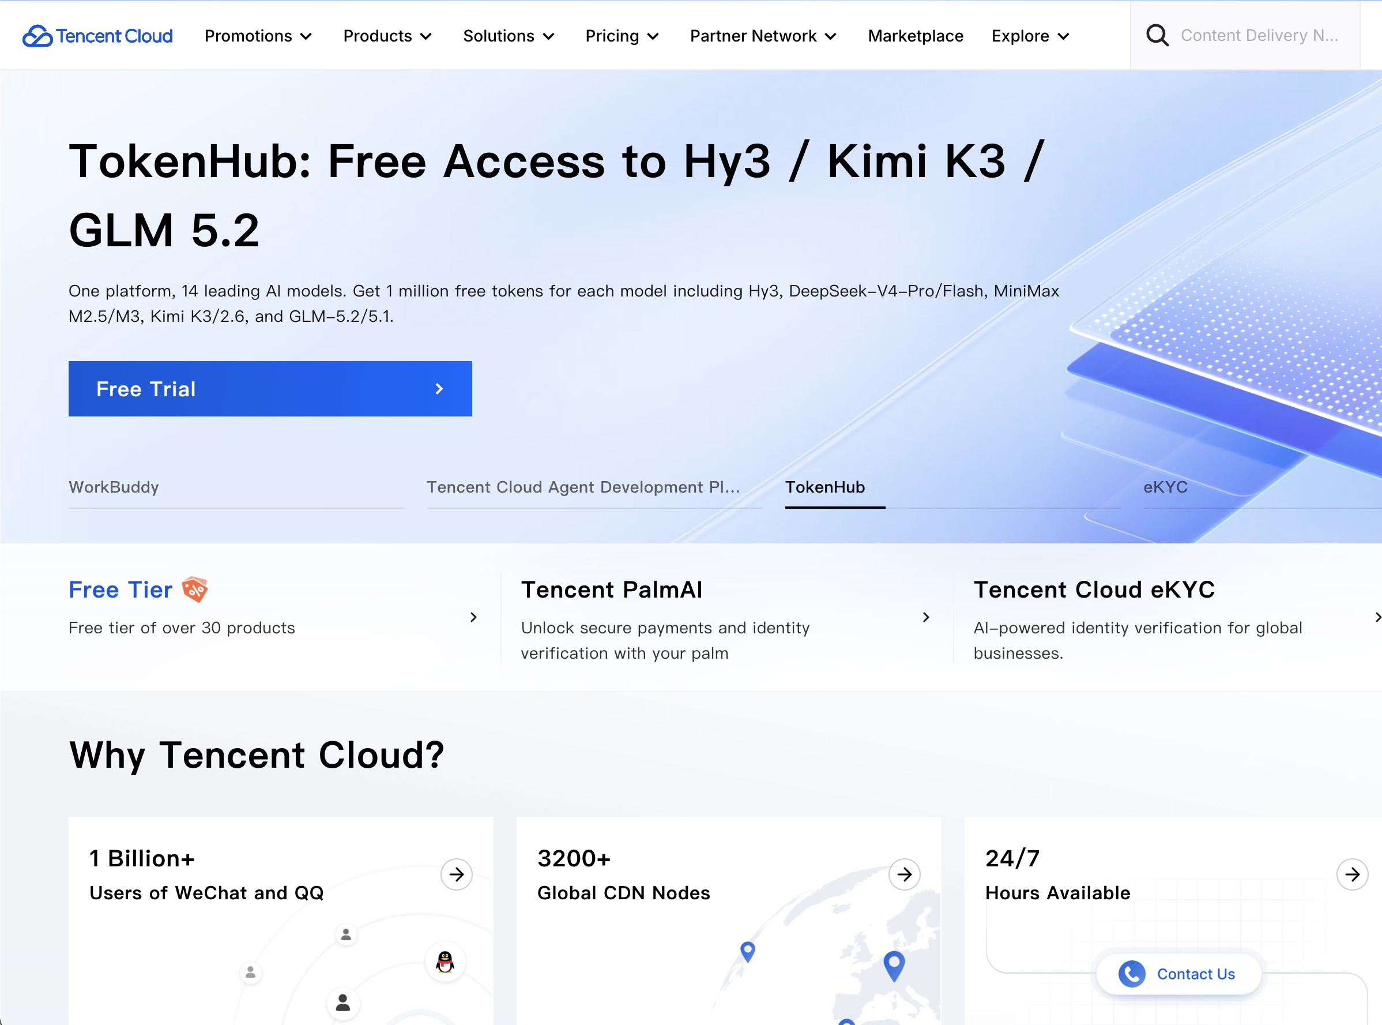
Task: Click the search input field
Action: [1259, 35]
